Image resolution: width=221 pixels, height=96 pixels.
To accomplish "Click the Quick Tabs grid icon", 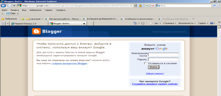I will pos(3,23).
